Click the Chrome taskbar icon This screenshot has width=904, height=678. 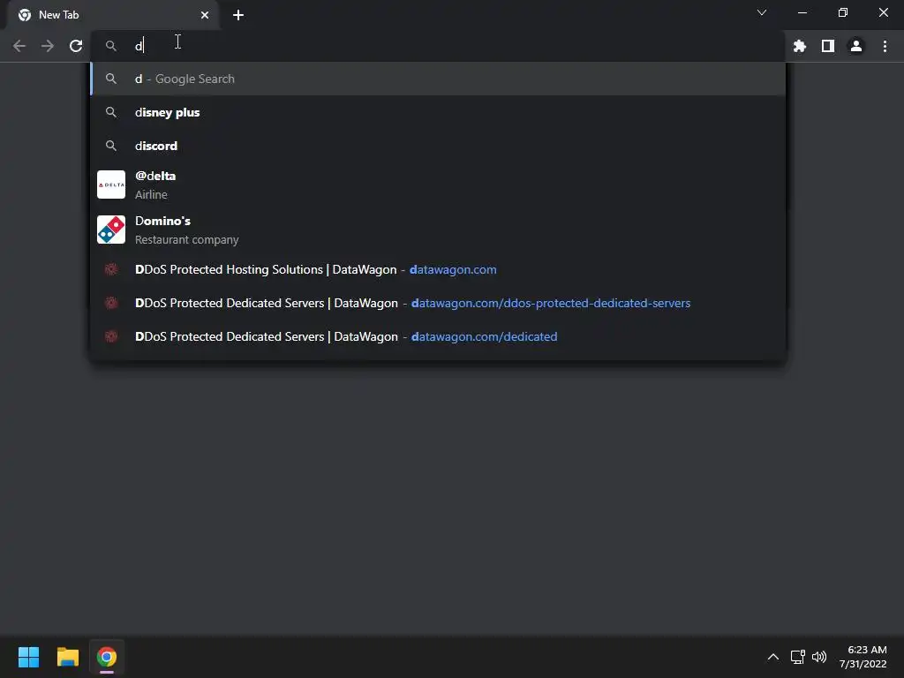[107, 657]
